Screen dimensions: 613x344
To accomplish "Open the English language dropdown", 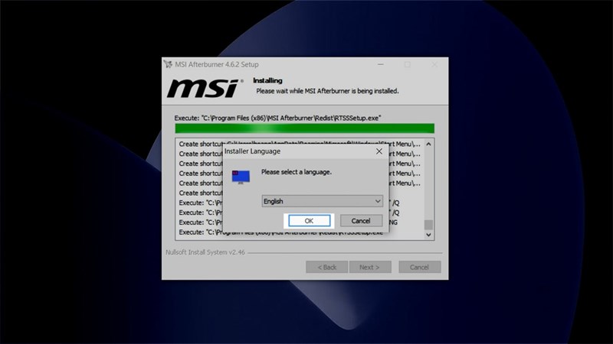I will click(x=322, y=201).
